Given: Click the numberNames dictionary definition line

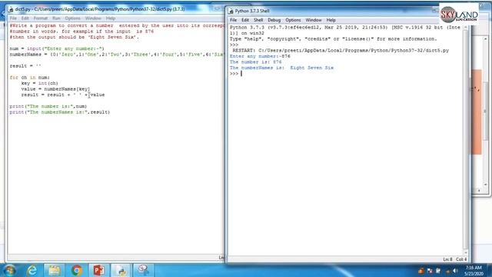Looking at the screenshot, I should (x=117, y=55).
